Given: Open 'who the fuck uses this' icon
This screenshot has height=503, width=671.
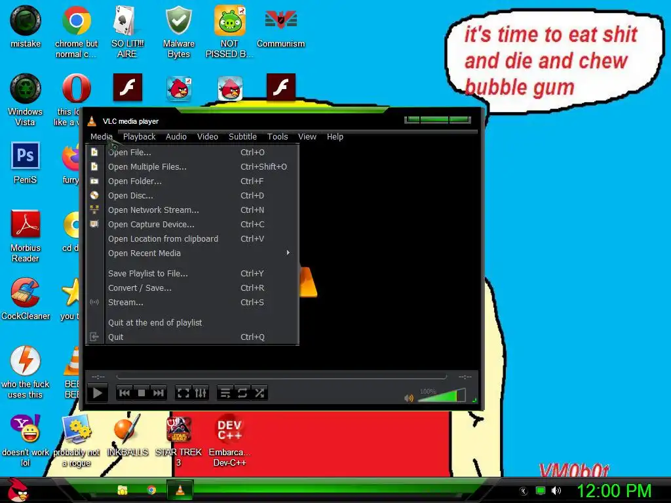Looking at the screenshot, I should click(x=26, y=372).
